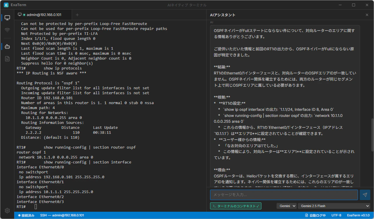Click 'Maximum path: 4' terminal line
Screen dimensions: 374x219
point(38,108)
